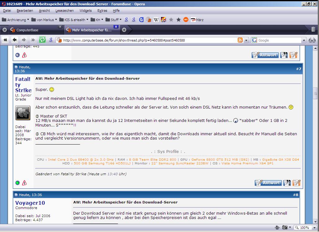Expand the Archivierung bookmark folder
The image size is (319, 232).
tap(15, 20)
